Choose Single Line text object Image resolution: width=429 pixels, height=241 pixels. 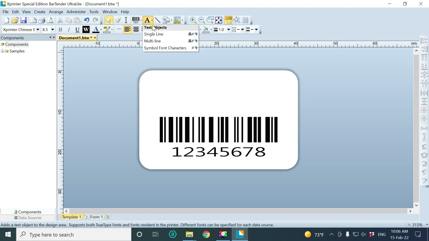click(x=171, y=34)
